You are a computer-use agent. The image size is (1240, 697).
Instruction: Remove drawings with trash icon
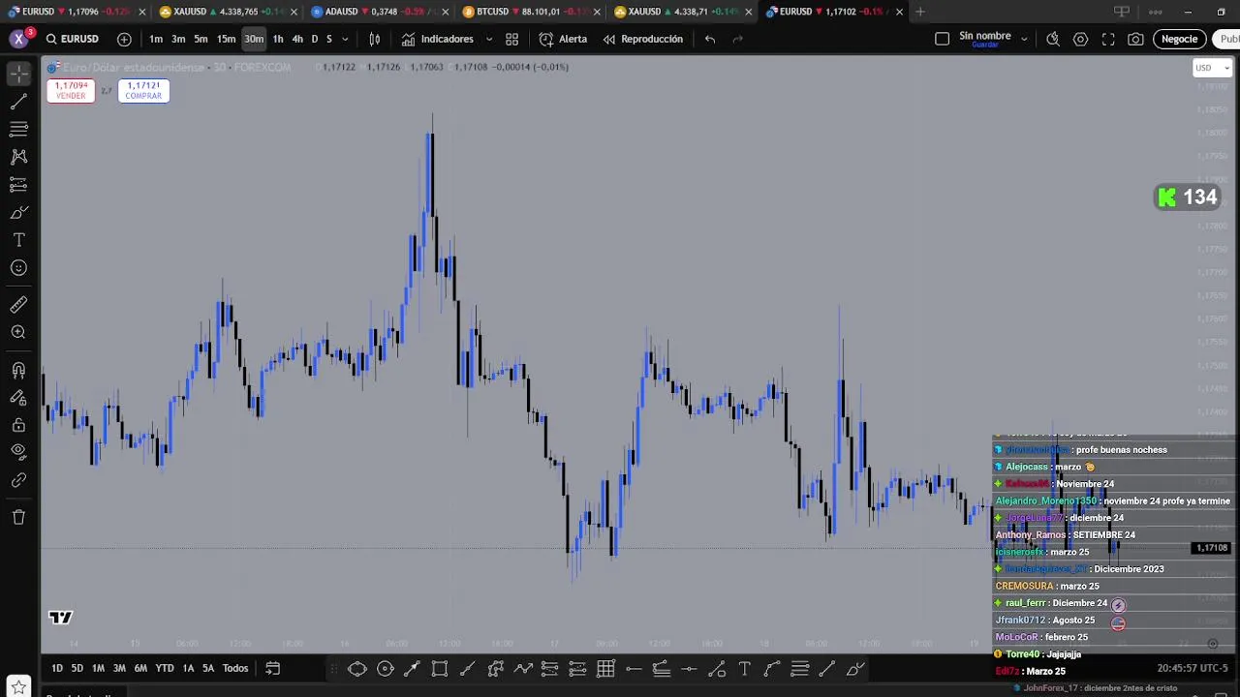pyautogui.click(x=18, y=517)
